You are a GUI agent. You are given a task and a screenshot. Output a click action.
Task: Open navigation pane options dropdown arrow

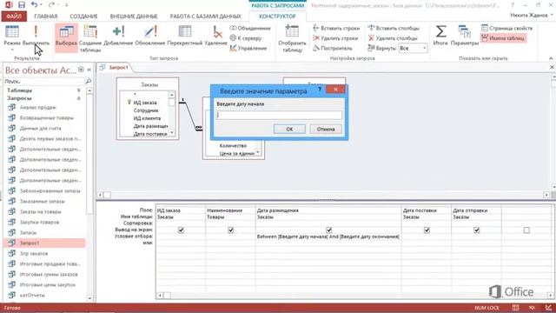coord(81,70)
